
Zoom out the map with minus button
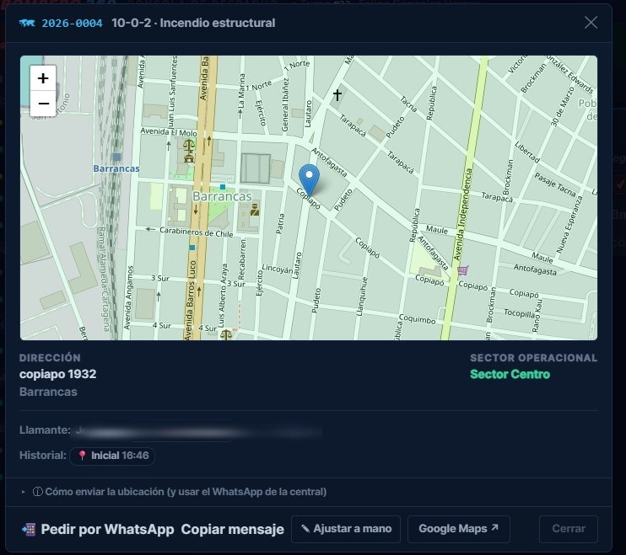click(x=43, y=104)
